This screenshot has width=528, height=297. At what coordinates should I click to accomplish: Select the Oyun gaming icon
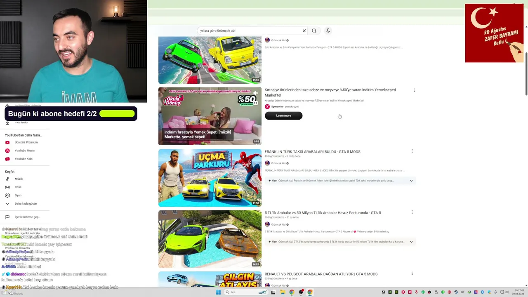tap(7, 196)
